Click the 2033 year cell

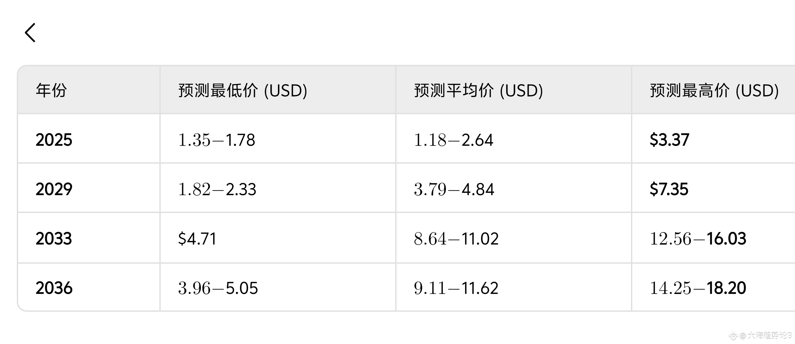click(x=54, y=238)
